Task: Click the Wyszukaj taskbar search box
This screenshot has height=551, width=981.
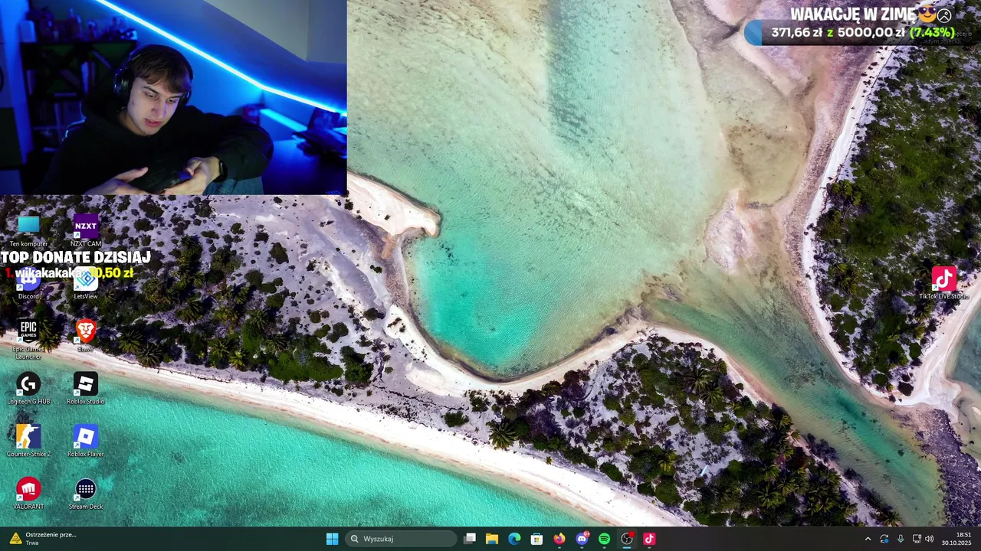Action: click(x=401, y=539)
